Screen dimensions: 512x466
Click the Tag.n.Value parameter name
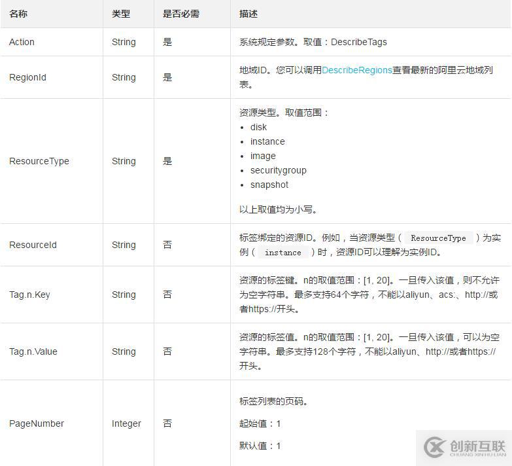pyautogui.click(x=33, y=351)
